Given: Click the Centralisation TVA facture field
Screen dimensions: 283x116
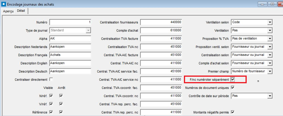Looking at the screenshot, I should point(161,39).
